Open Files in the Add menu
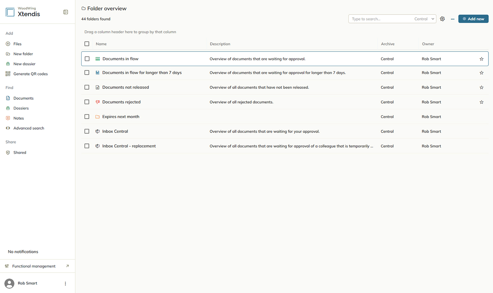 click(17, 44)
